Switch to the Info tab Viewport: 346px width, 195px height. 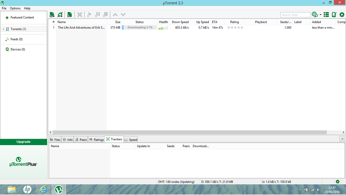coord(68,140)
